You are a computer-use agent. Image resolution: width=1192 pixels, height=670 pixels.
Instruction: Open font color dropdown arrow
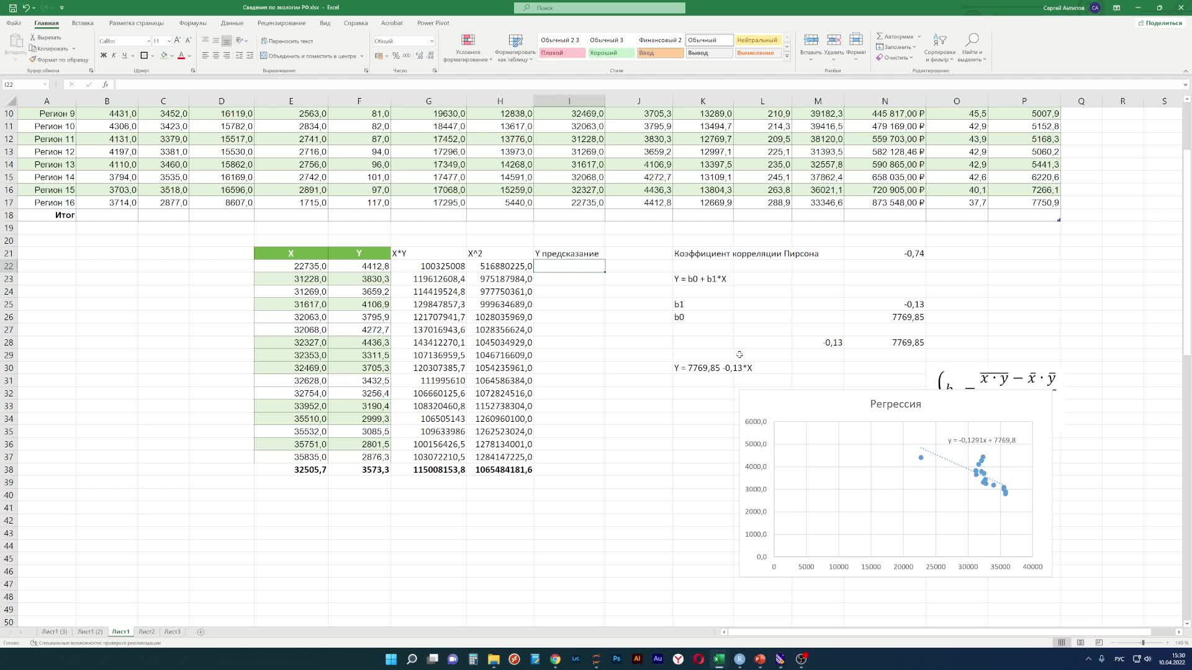(x=189, y=56)
